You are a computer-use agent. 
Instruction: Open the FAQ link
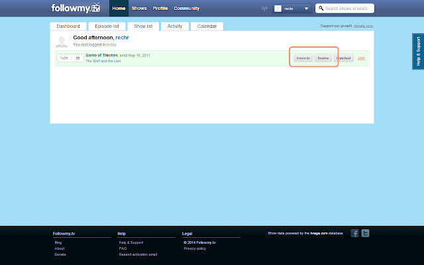click(x=123, y=248)
